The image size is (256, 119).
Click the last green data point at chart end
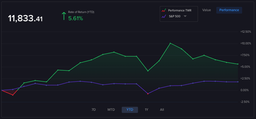click(x=238, y=64)
